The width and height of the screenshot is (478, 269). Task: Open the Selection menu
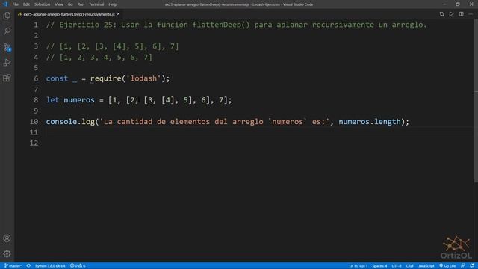click(x=42, y=4)
